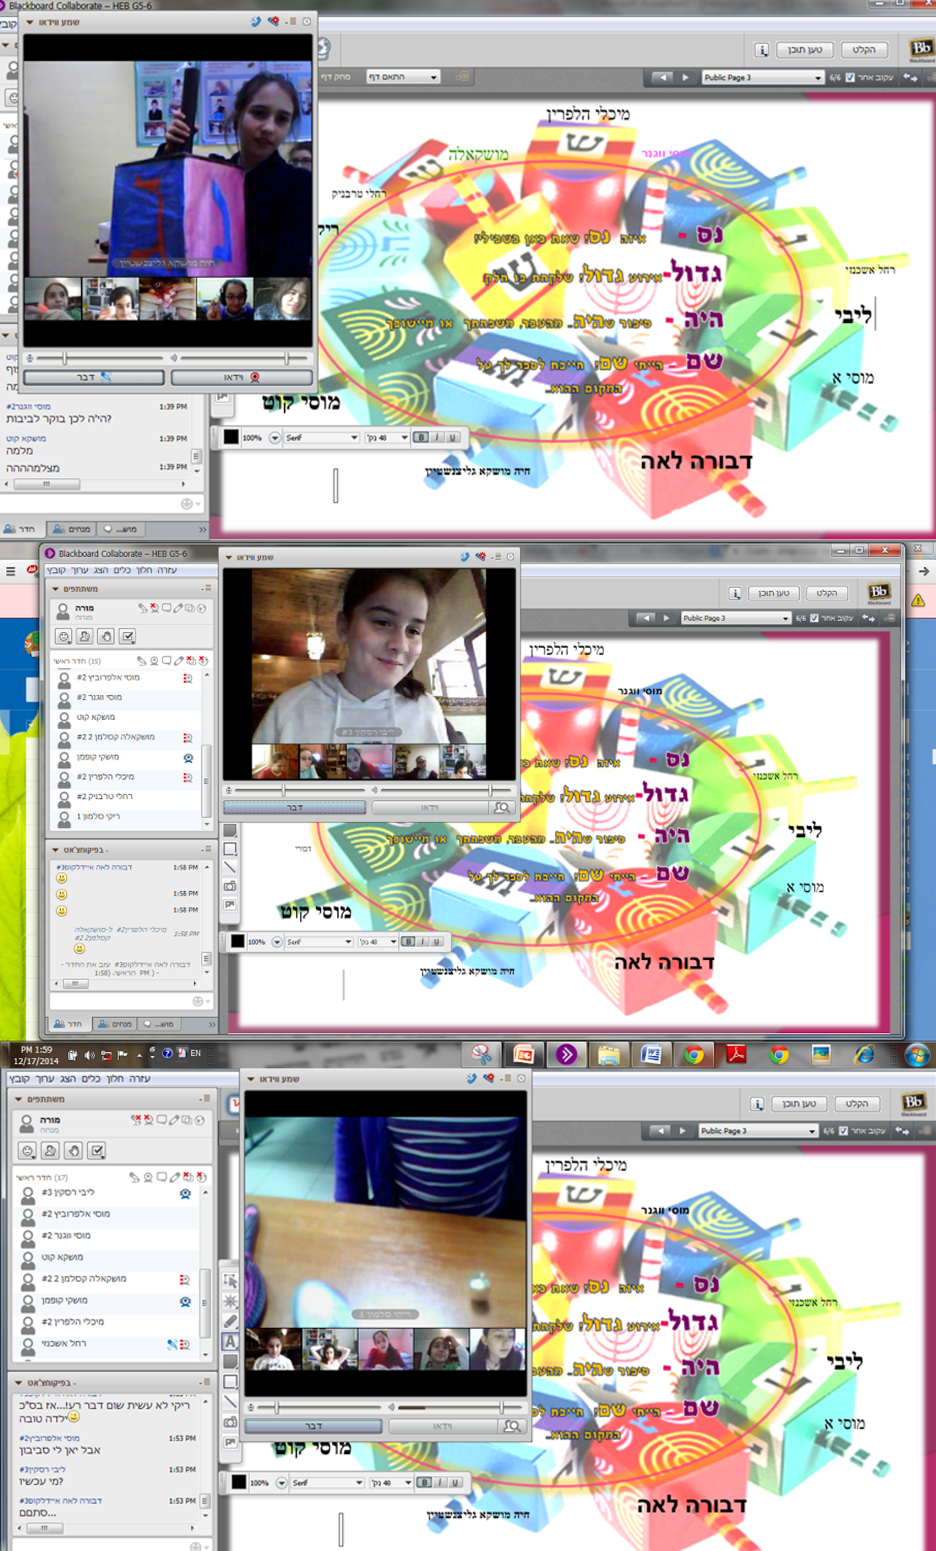Select the arrow selection tool in whiteboard toolbar

coord(230,1280)
